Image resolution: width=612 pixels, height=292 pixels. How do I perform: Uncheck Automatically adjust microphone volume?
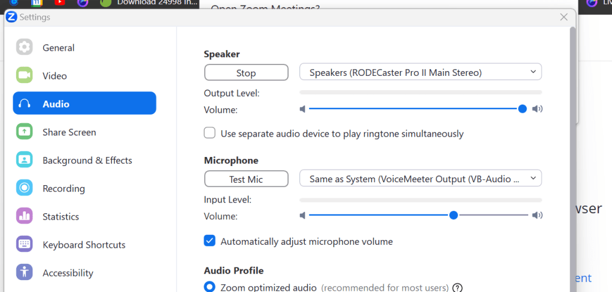tap(210, 241)
